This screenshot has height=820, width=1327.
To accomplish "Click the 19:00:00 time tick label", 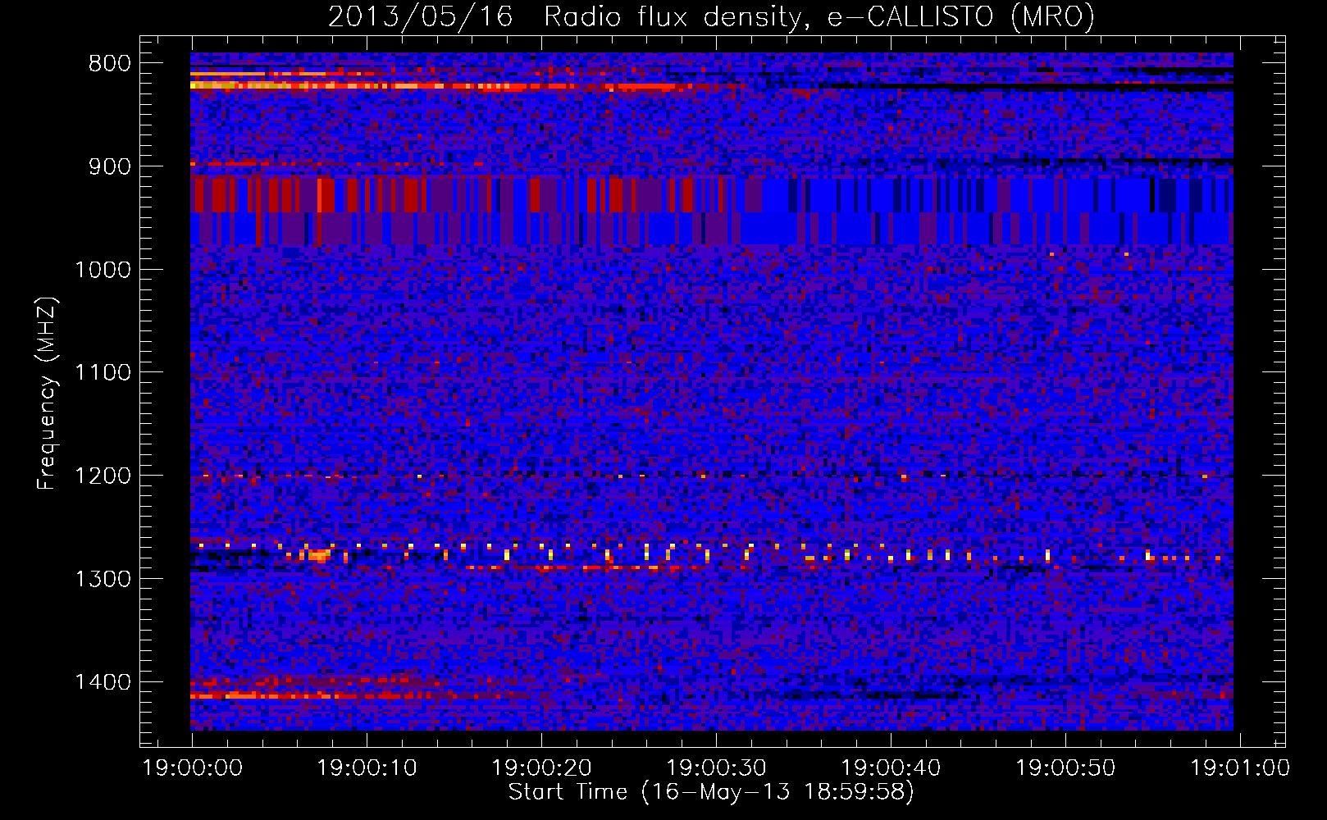I will (193, 768).
